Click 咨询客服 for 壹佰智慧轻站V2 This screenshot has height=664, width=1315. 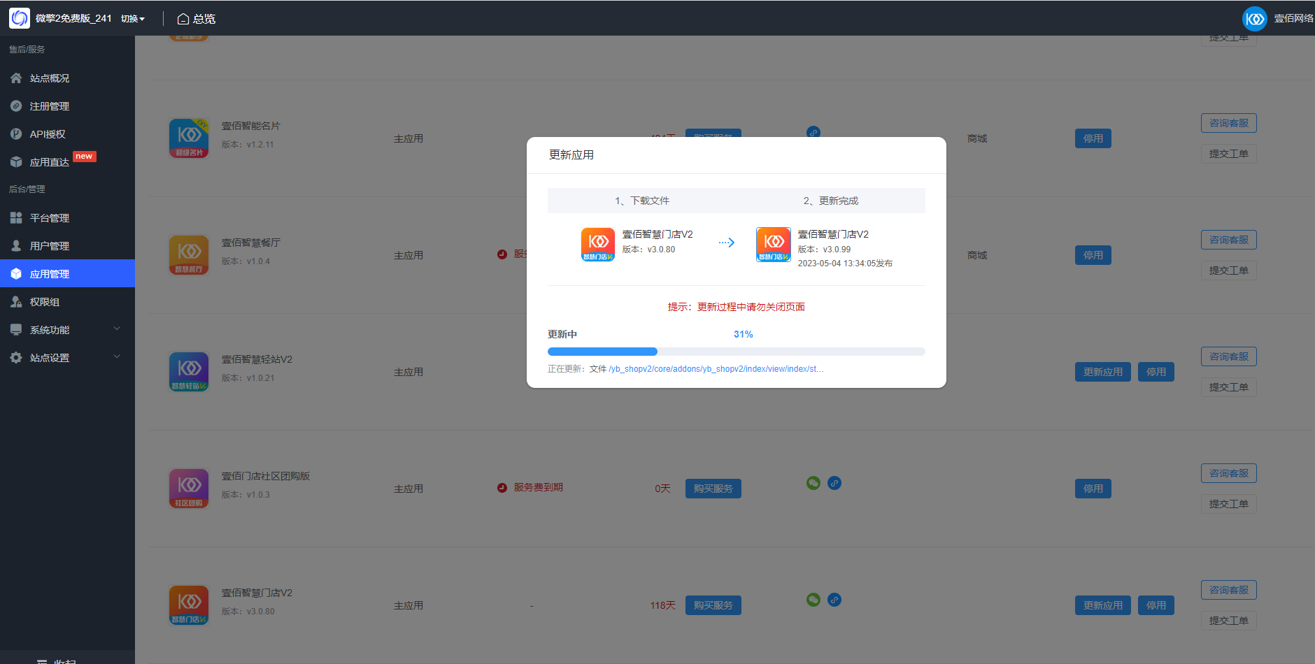pos(1229,356)
